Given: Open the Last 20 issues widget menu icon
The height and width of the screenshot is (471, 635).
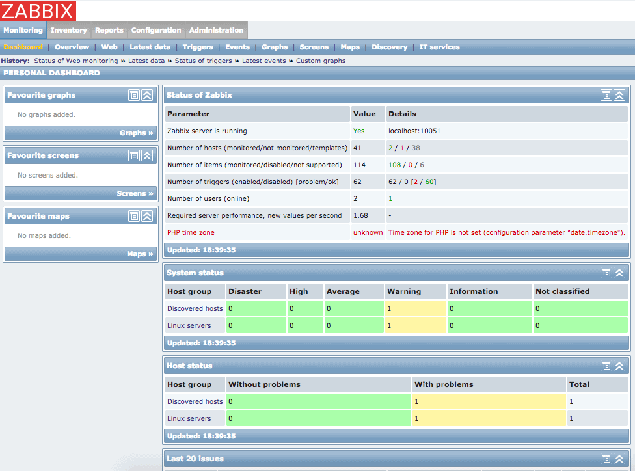Looking at the screenshot, I should (606, 459).
